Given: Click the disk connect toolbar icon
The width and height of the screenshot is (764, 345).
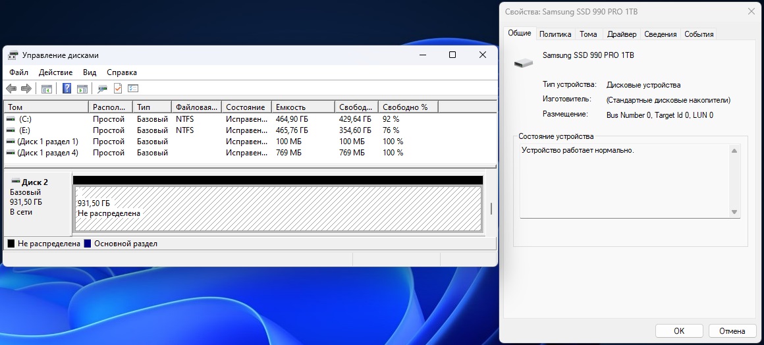Looking at the screenshot, I should click(x=102, y=89).
